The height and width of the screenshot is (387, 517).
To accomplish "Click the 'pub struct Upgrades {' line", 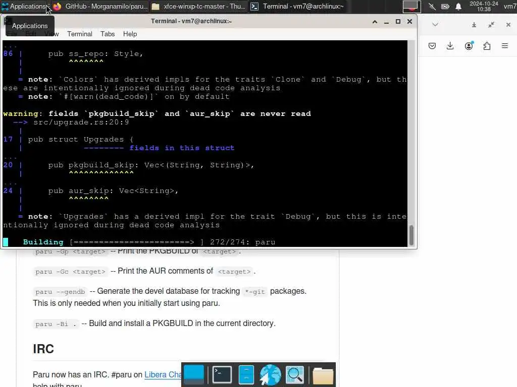I will pos(81,140).
